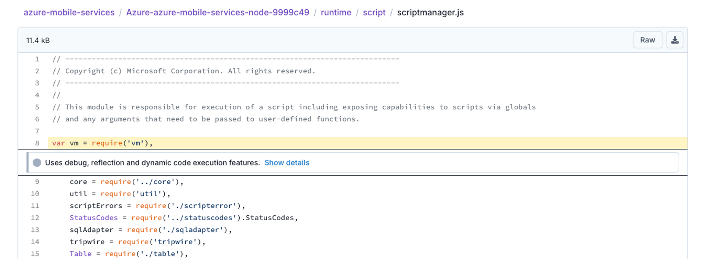Select line number 15
This screenshot has width=701, height=259.
[35, 254]
